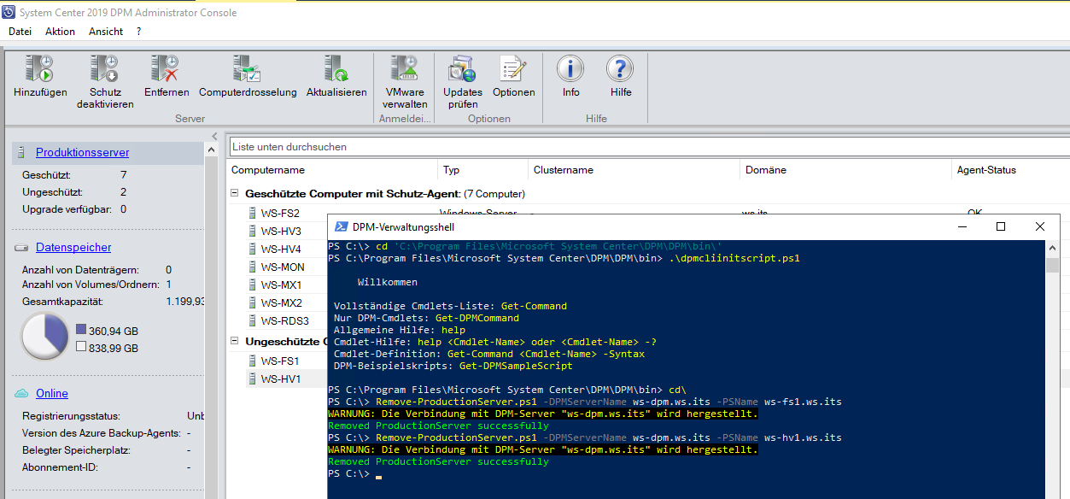1070x499 pixels.
Task: Open the Online link in sidebar
Action: [x=52, y=394]
